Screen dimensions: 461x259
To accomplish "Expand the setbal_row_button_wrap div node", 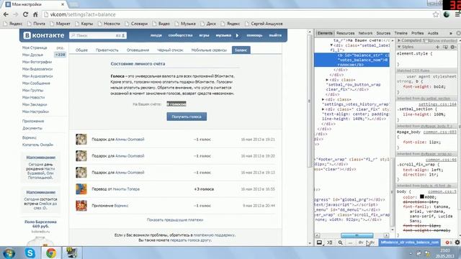I will pos(327,80).
